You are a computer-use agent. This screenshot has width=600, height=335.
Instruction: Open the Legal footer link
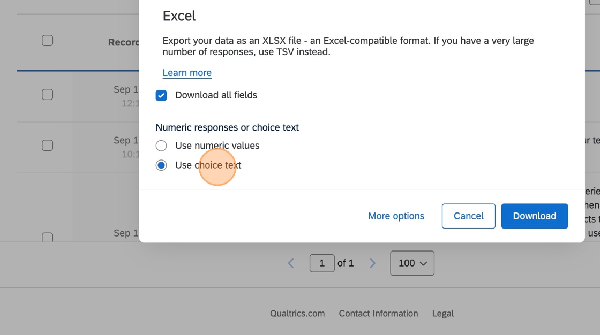pyautogui.click(x=442, y=314)
